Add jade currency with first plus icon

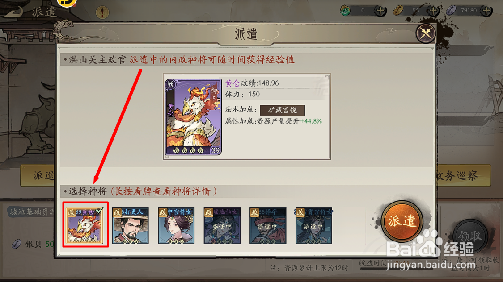click(380, 11)
